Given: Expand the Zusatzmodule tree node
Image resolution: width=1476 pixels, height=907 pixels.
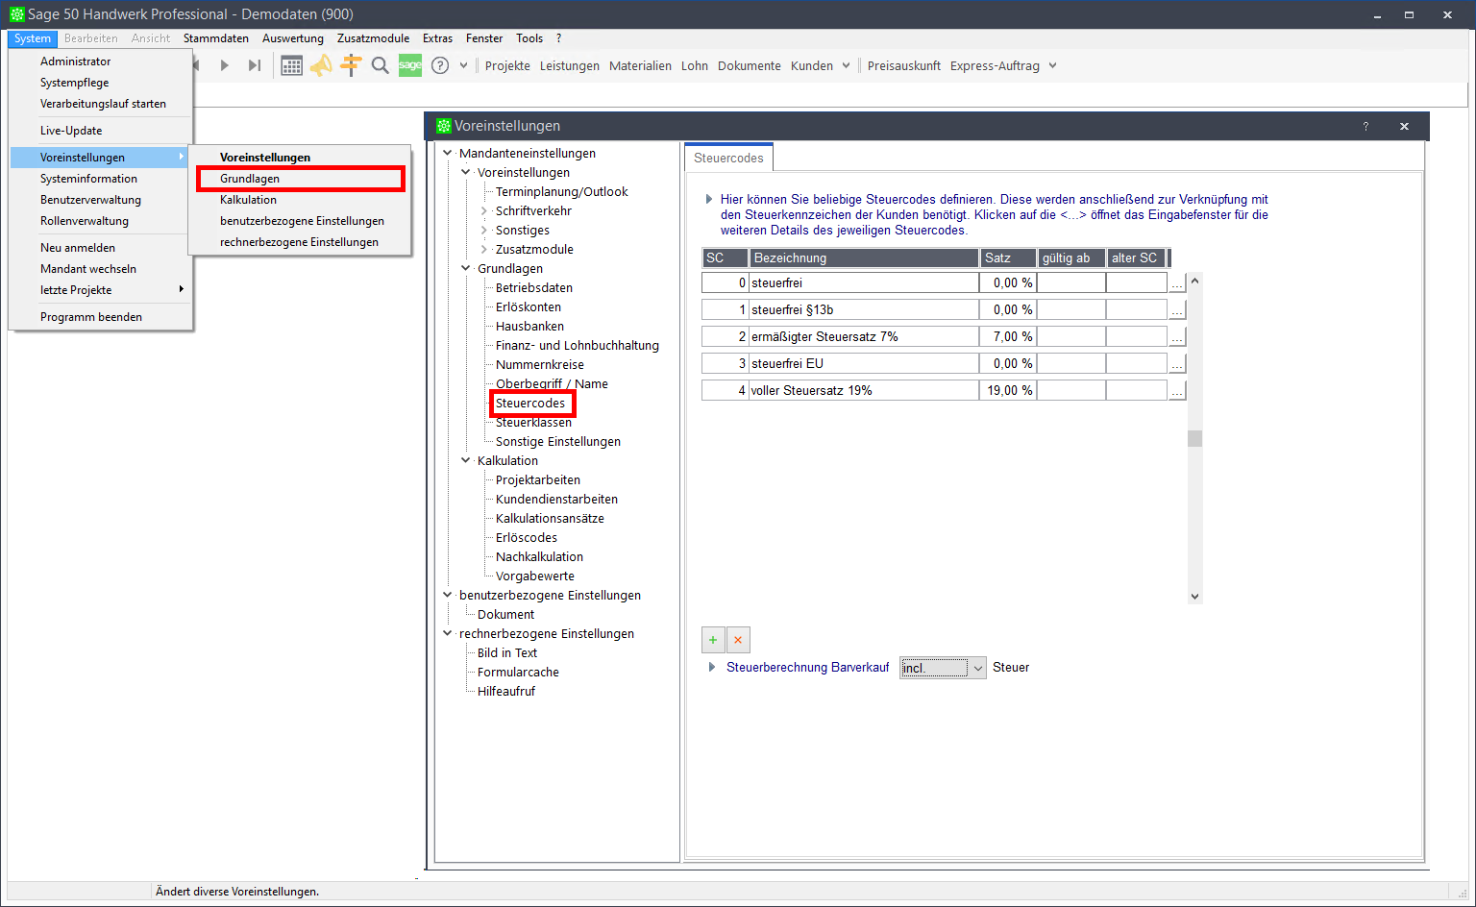Looking at the screenshot, I should [484, 250].
